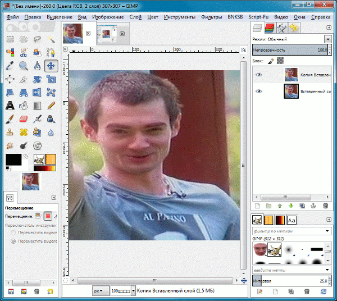This screenshot has width=337, height=301.
Task: Toggle lock pixels brush icon
Action: pos(271,61)
